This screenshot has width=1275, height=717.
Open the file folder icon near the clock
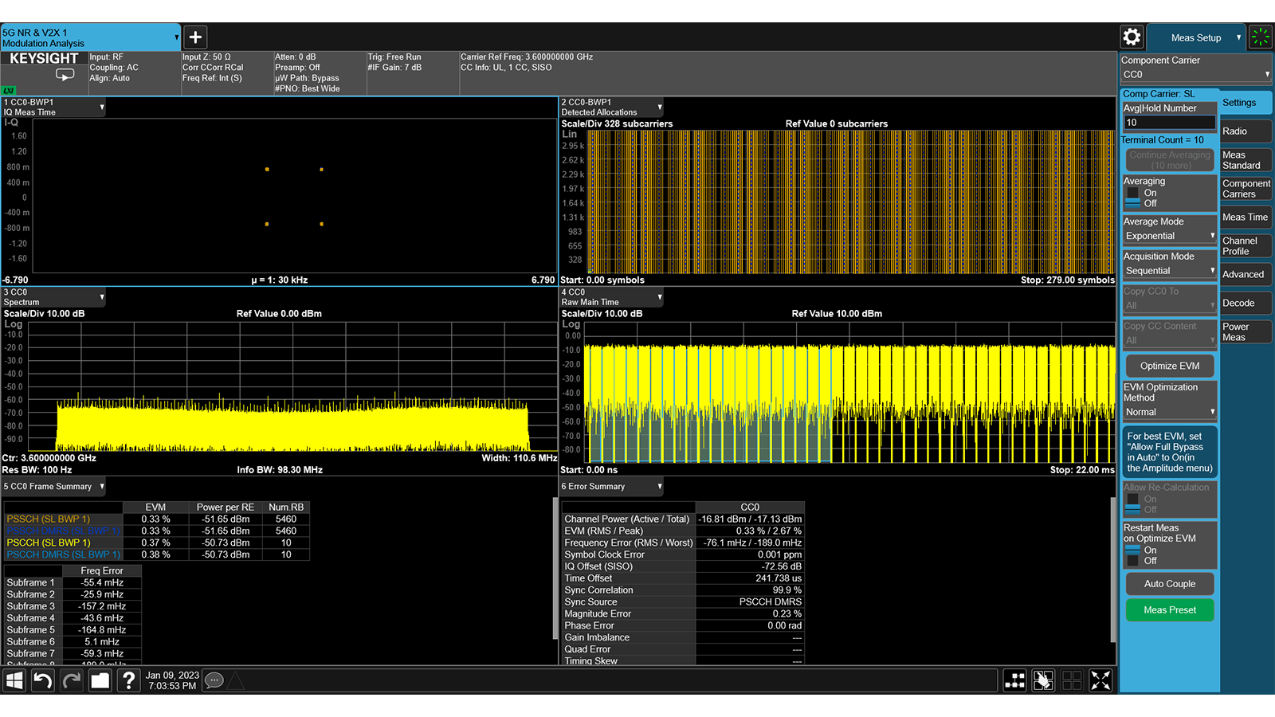(x=100, y=680)
